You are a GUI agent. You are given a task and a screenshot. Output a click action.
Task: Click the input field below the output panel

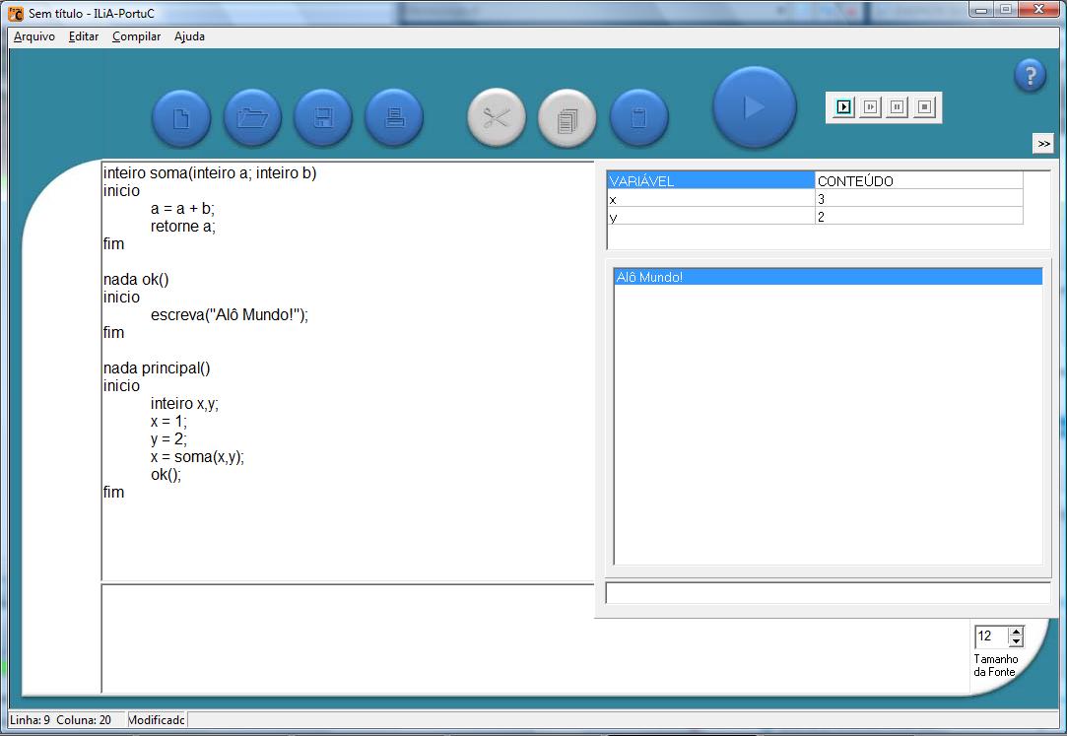tap(827, 592)
